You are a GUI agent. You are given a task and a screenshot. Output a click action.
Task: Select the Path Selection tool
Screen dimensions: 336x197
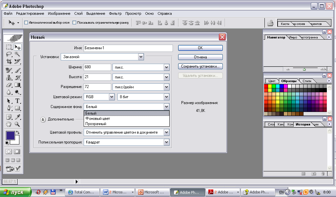tap(9, 101)
